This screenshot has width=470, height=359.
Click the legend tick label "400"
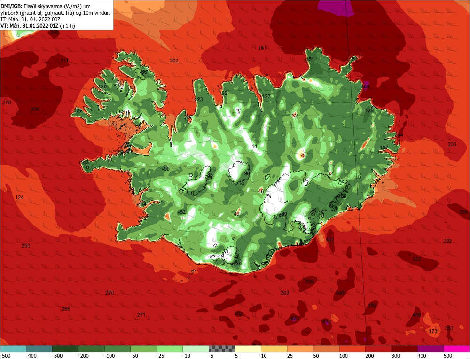pos(422,356)
